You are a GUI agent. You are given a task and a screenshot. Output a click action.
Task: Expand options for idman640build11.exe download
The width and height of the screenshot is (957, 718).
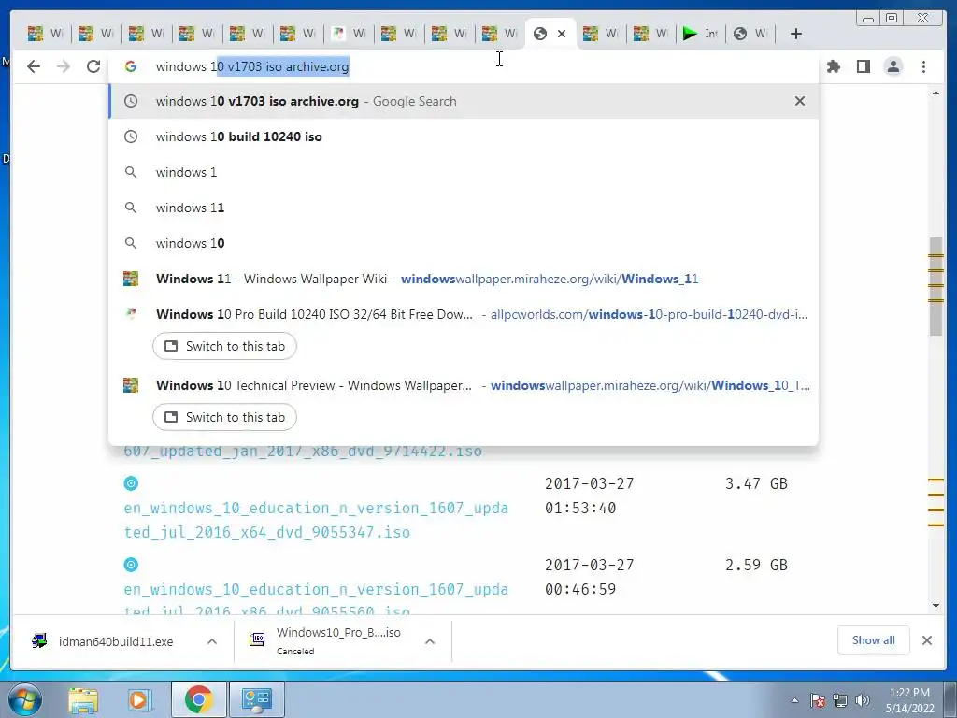(x=212, y=641)
